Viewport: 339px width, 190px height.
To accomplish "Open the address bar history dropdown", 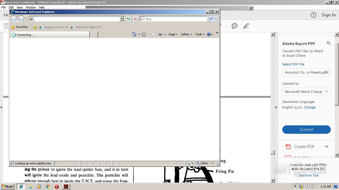I will (x=122, y=19).
